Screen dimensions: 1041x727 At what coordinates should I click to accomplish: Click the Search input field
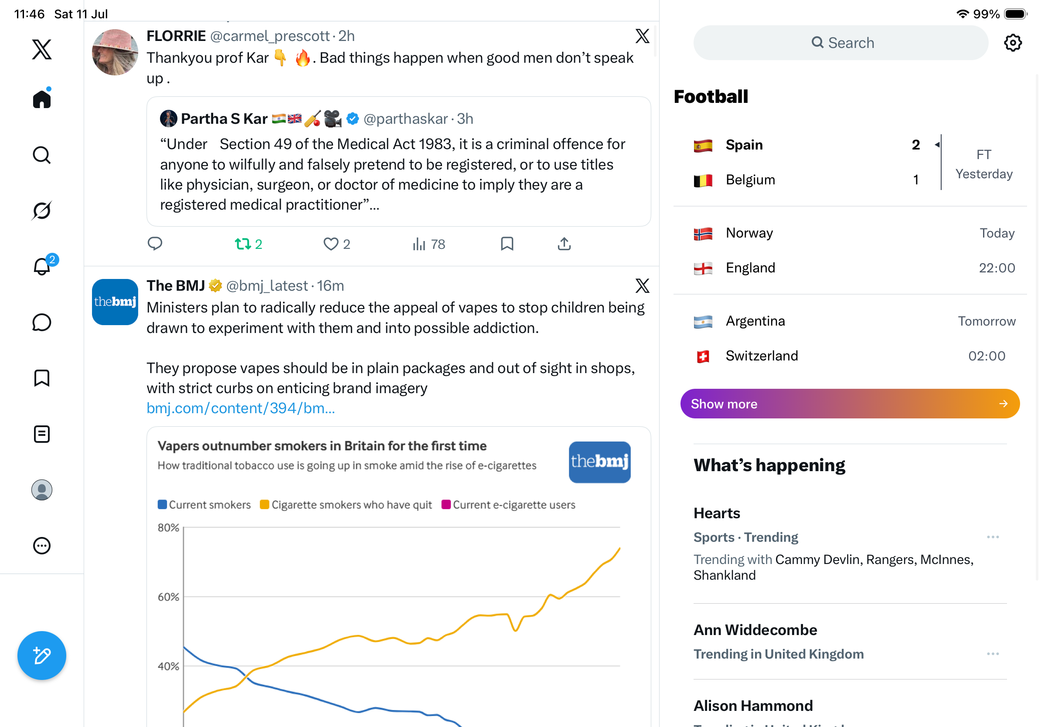pos(840,43)
